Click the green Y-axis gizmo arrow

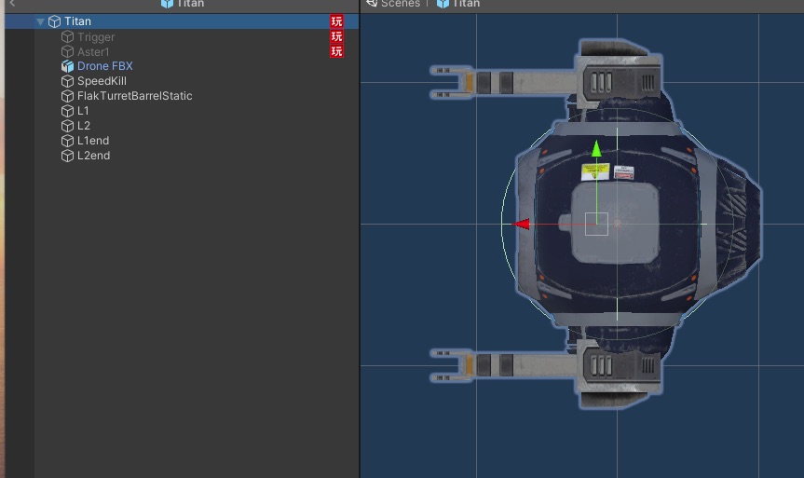(x=596, y=149)
